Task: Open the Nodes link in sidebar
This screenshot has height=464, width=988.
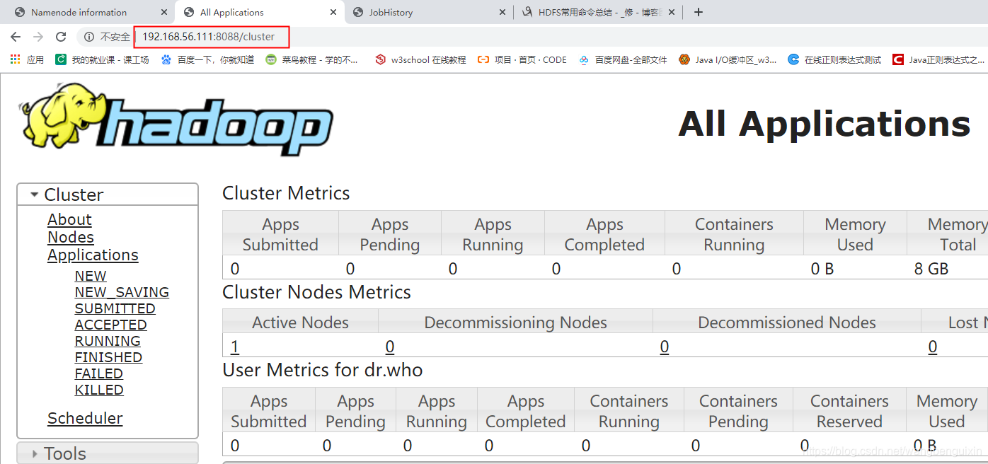Action: tap(71, 238)
